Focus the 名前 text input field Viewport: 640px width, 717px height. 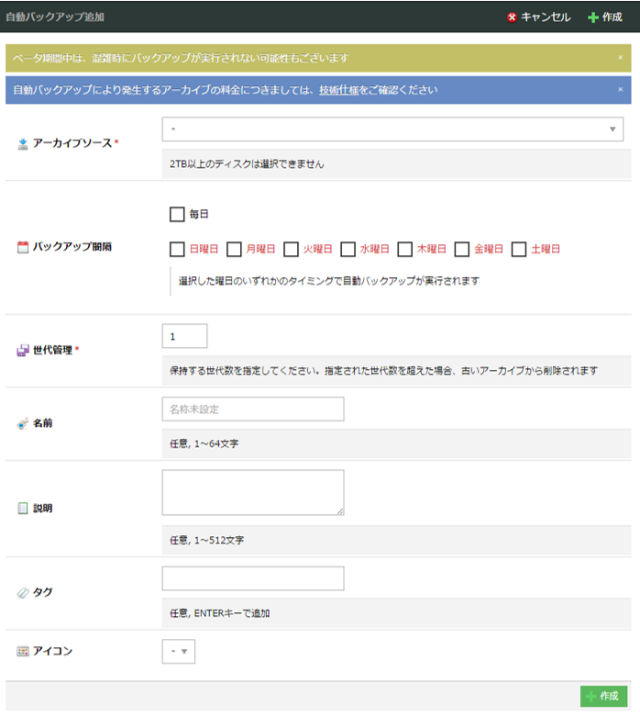[252, 409]
